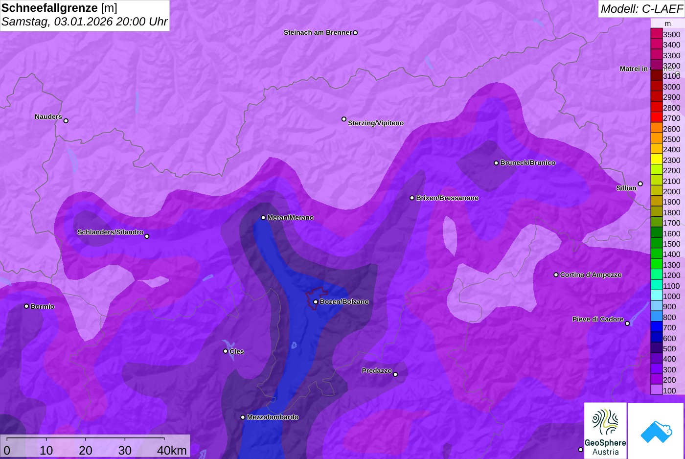685x459 pixels.
Task: Select the 1000 m cyan legend swatch
Action: [656, 296]
